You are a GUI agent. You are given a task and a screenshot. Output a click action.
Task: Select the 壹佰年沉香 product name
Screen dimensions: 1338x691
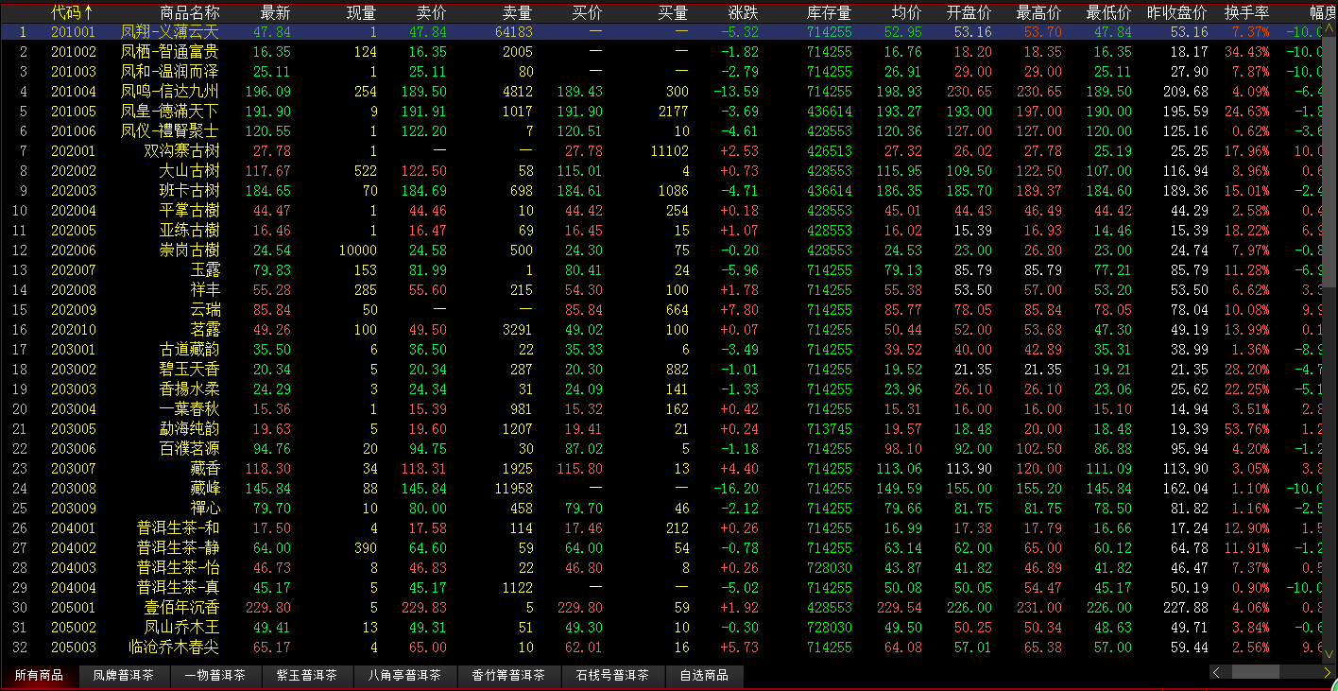(x=182, y=608)
